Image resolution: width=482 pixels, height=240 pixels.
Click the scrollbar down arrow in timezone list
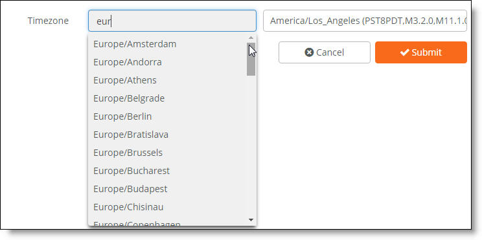(x=251, y=220)
